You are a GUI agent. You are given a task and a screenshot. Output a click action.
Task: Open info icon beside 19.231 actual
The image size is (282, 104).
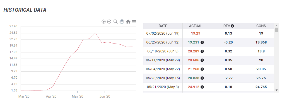(202, 42)
